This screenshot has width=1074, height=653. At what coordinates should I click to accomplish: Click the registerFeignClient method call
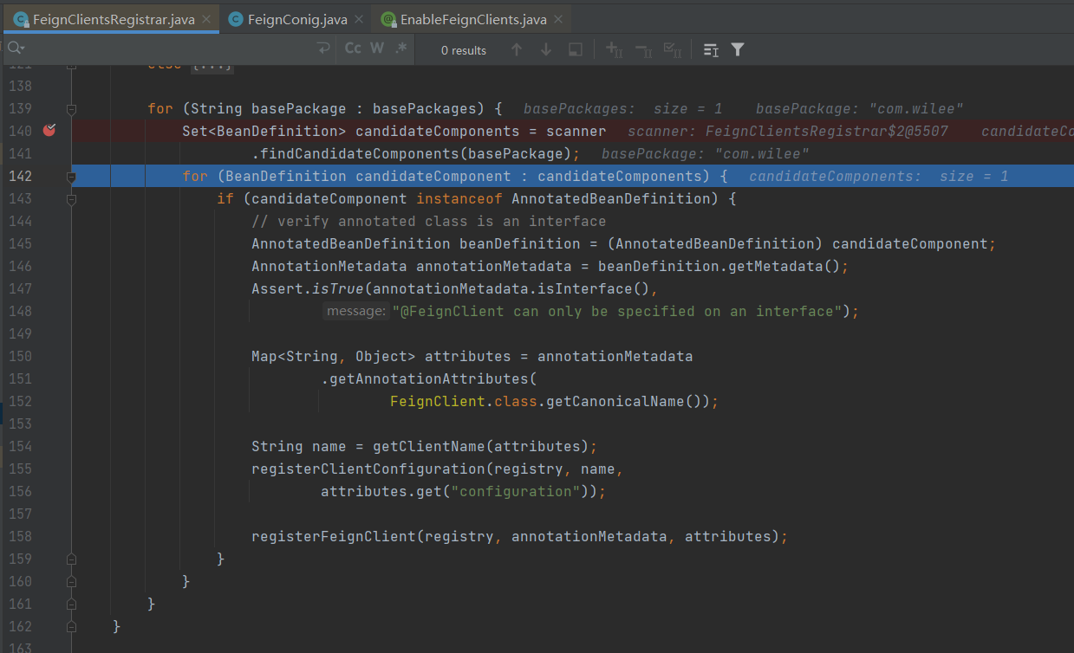334,536
